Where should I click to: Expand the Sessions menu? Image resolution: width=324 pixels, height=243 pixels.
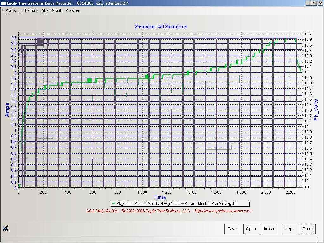coord(73,11)
